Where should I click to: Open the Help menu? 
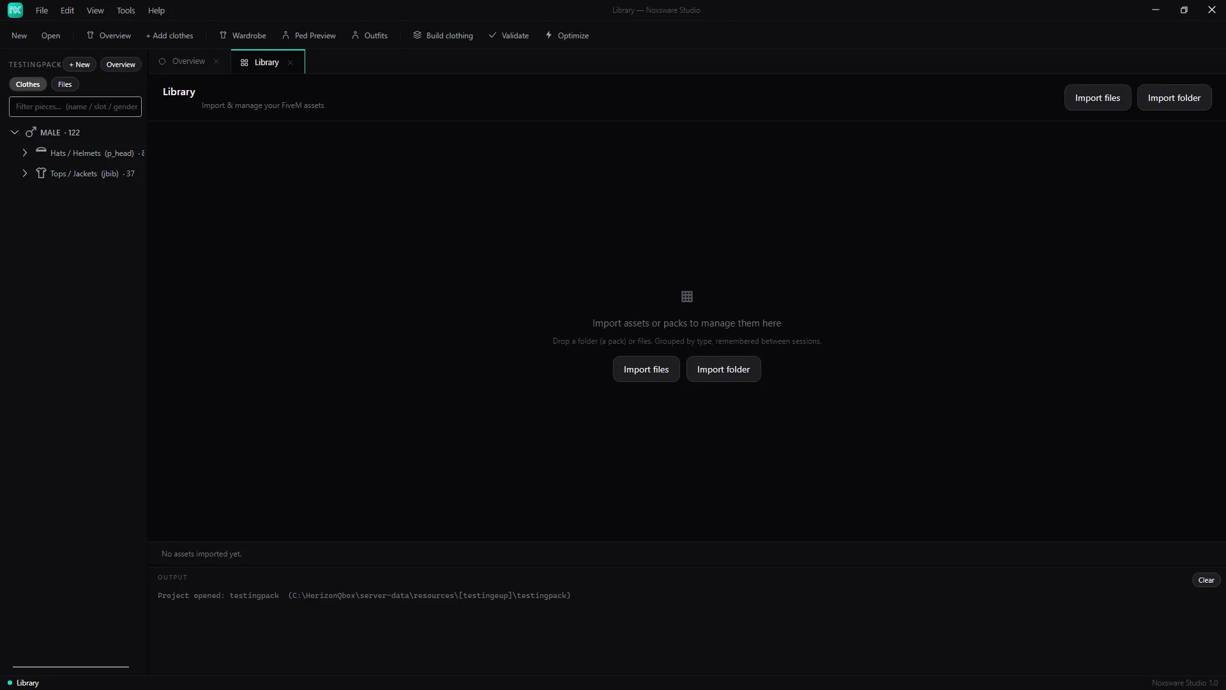tap(156, 10)
